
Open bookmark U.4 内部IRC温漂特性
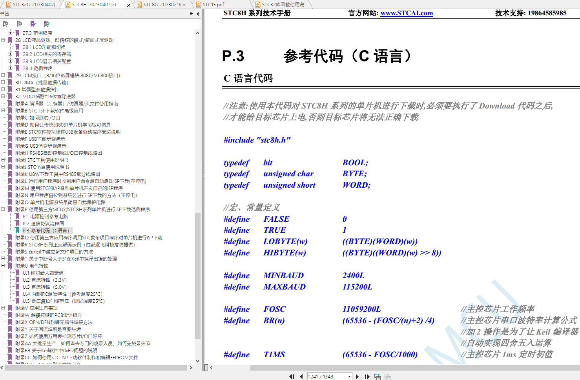click(62, 294)
